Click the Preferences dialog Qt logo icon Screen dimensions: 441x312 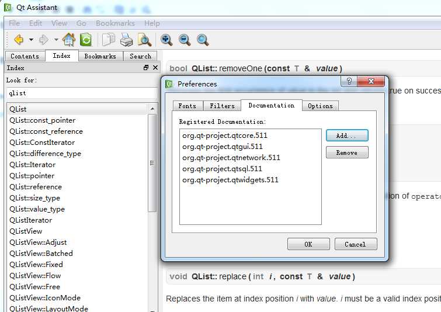(x=169, y=84)
